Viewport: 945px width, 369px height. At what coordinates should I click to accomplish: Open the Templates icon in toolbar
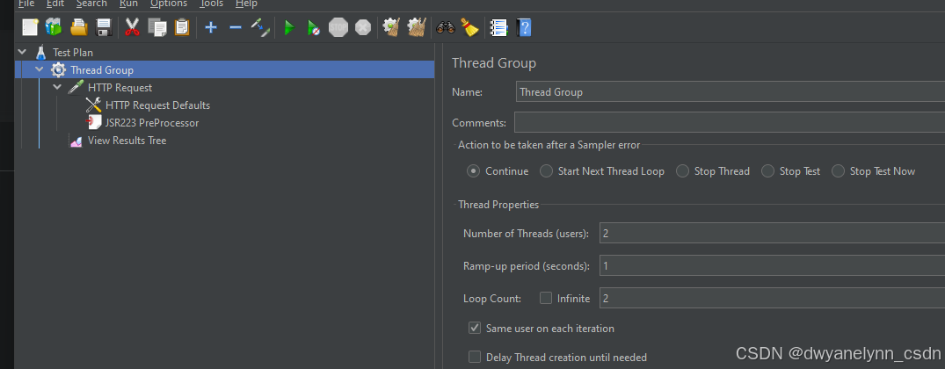pos(54,27)
